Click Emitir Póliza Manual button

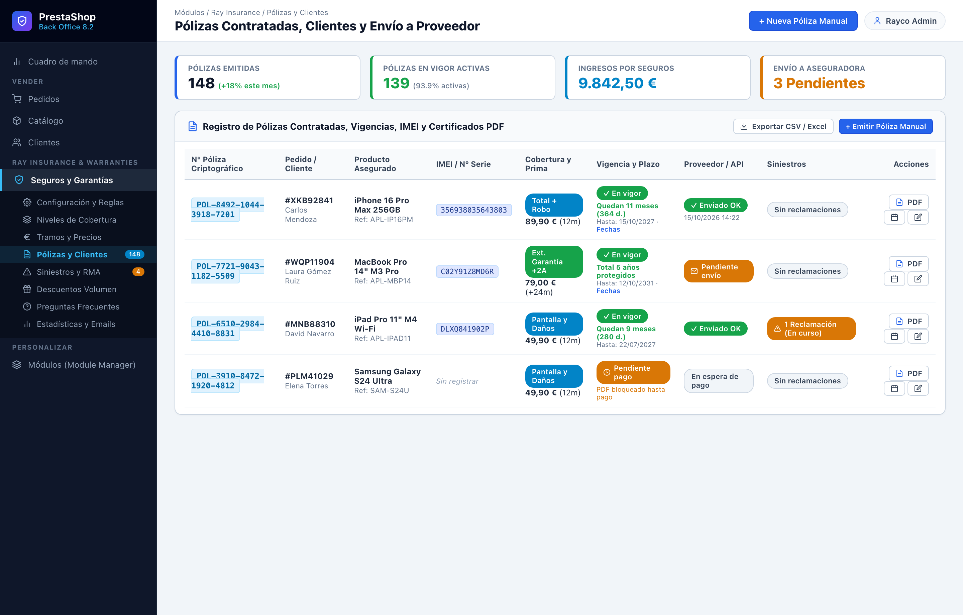[885, 126]
